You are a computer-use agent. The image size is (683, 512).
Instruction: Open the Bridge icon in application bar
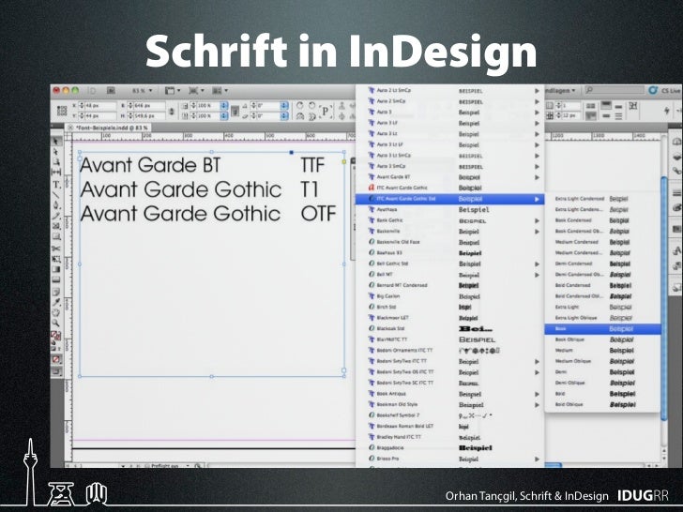[x=111, y=91]
